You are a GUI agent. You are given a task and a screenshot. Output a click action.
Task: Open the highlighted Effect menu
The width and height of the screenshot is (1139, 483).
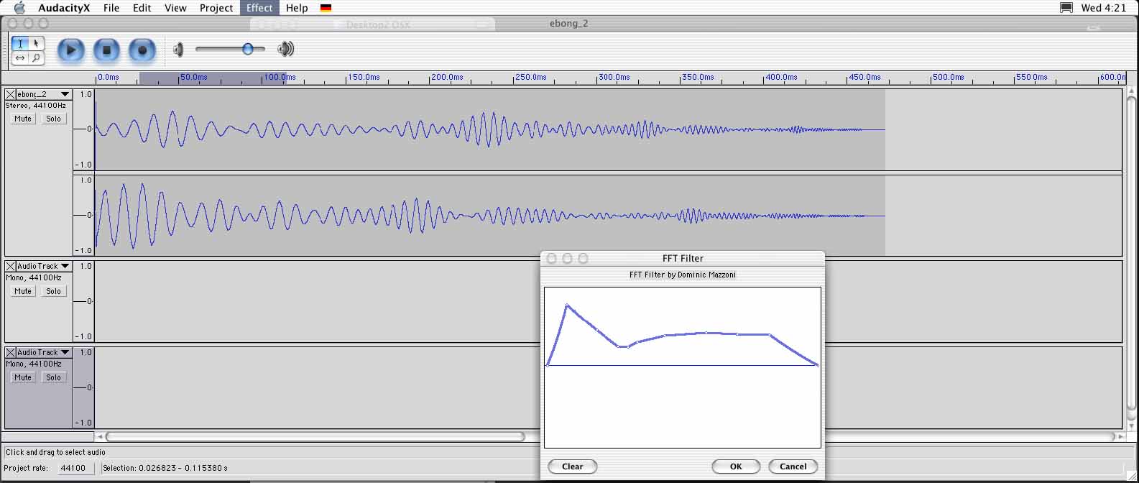tap(259, 8)
